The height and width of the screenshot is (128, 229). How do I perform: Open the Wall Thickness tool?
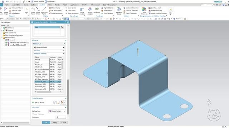[x=144, y=11]
